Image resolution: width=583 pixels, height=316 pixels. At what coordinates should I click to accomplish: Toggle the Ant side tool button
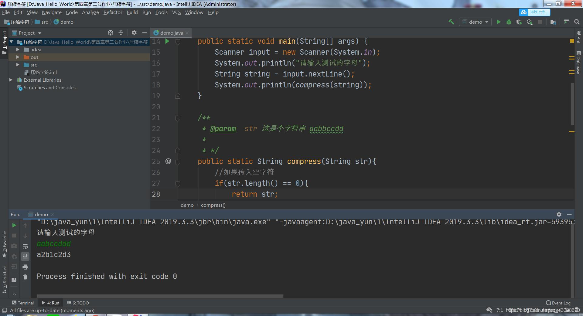coord(578,37)
